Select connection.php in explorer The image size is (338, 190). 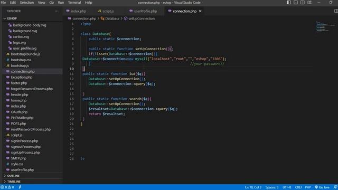23,72
